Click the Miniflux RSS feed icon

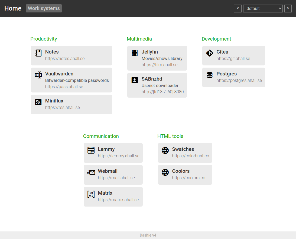click(38, 102)
